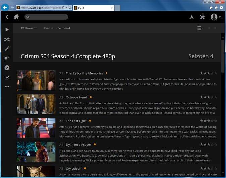Screen dimensions: 226x178
Task: Open episode title Cry Luison
Action: [73, 169]
